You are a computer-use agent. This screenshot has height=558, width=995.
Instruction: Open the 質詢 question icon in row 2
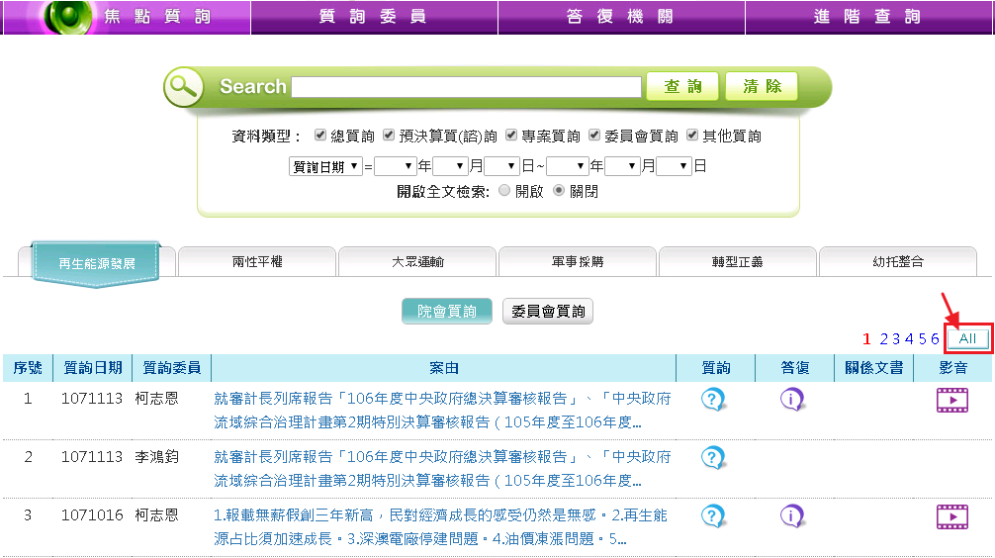pyautogui.click(x=713, y=457)
